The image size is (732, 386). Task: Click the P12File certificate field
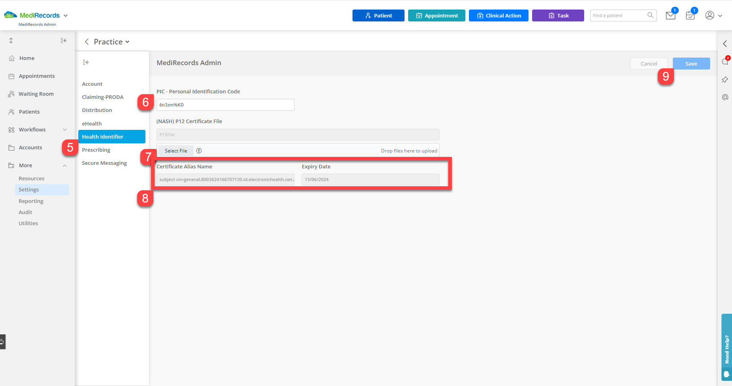click(x=298, y=135)
